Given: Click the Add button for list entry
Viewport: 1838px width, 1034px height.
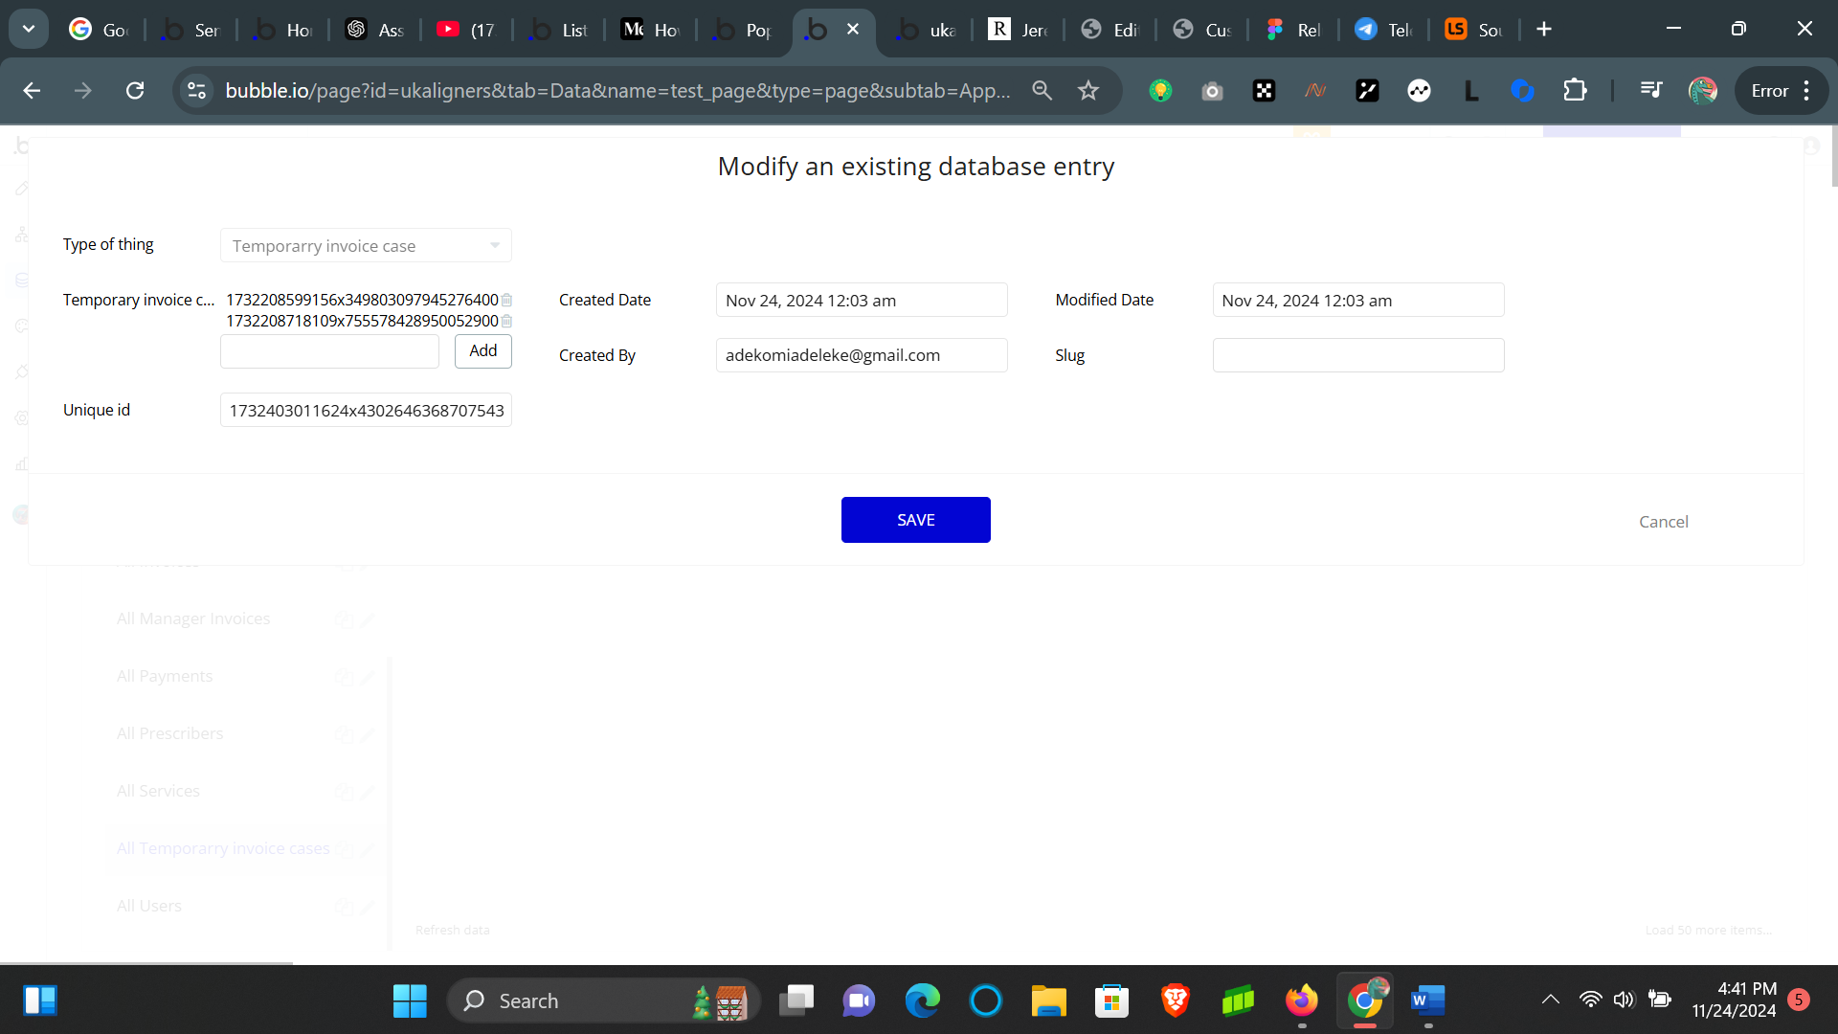Looking at the screenshot, I should pyautogui.click(x=482, y=350).
